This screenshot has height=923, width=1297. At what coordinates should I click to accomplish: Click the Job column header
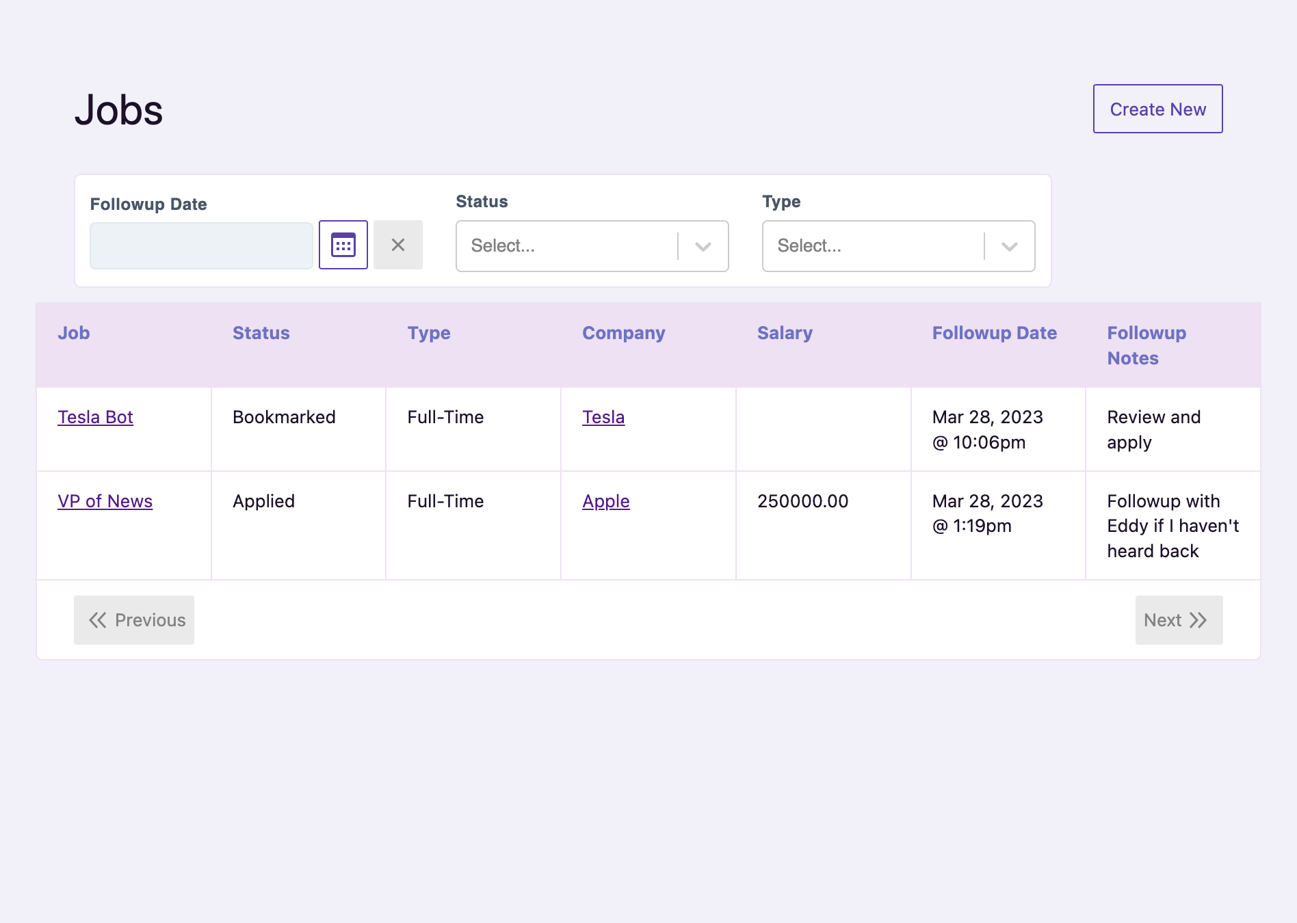[x=74, y=333]
